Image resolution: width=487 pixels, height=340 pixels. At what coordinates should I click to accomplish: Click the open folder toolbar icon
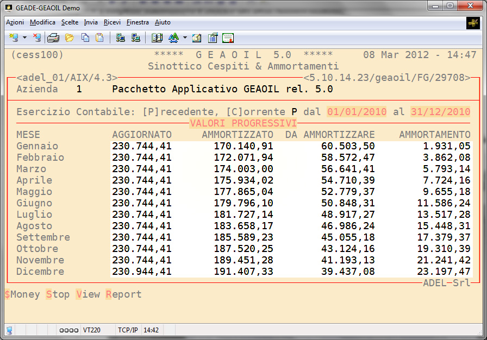click(x=69, y=37)
